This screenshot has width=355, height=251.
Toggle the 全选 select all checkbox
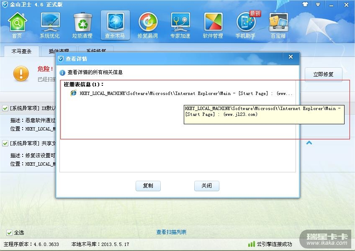point(9,233)
